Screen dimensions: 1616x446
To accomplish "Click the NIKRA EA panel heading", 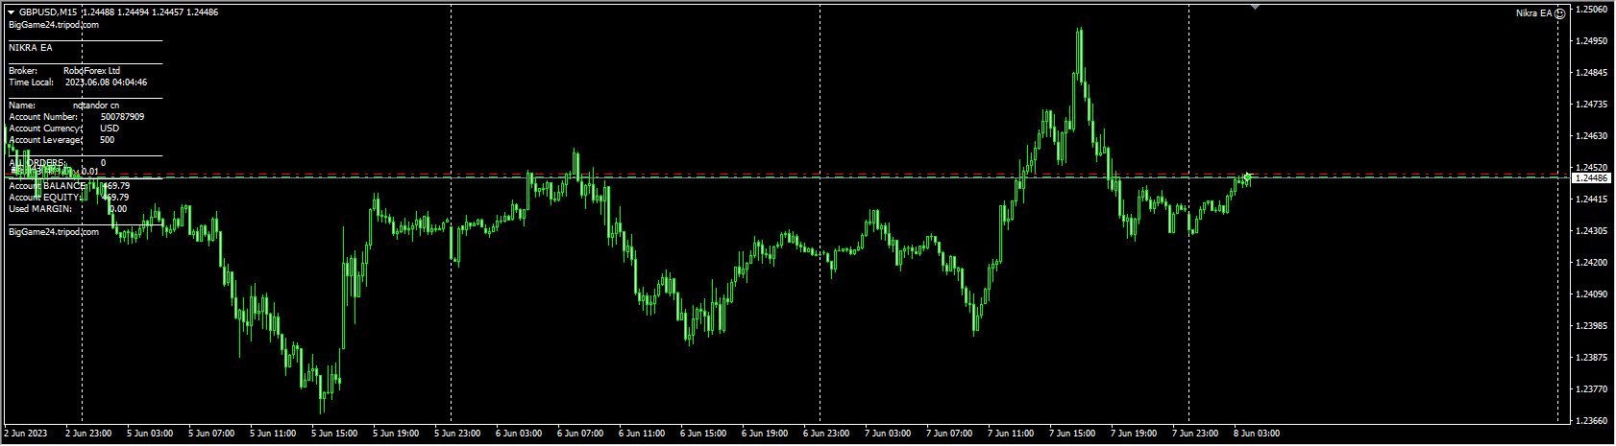I will 31,48.
